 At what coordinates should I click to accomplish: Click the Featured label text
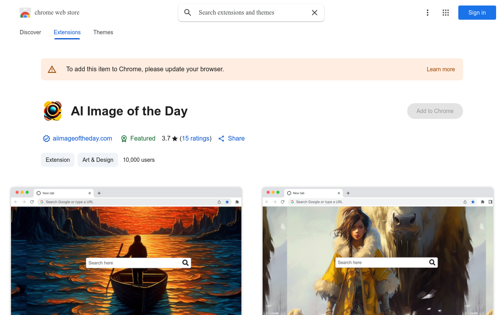tap(143, 139)
